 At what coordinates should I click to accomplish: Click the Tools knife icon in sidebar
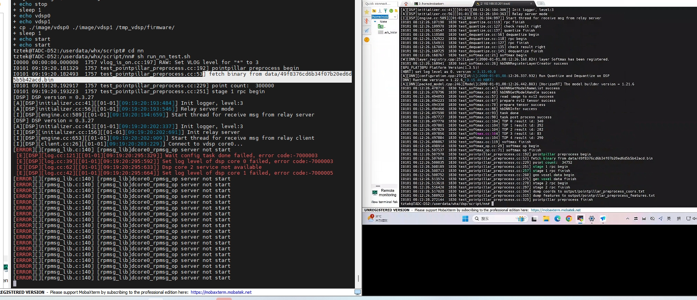tap(367, 21)
